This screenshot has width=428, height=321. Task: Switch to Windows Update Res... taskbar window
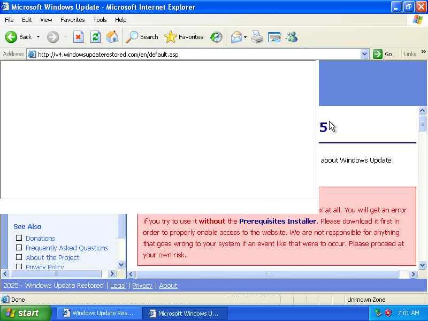[x=99, y=313]
